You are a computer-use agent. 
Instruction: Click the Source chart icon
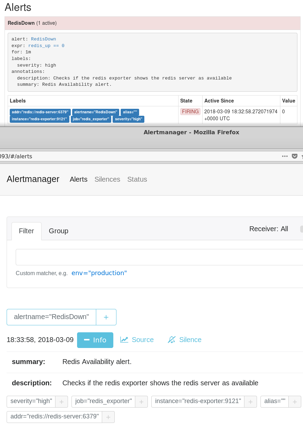124,340
